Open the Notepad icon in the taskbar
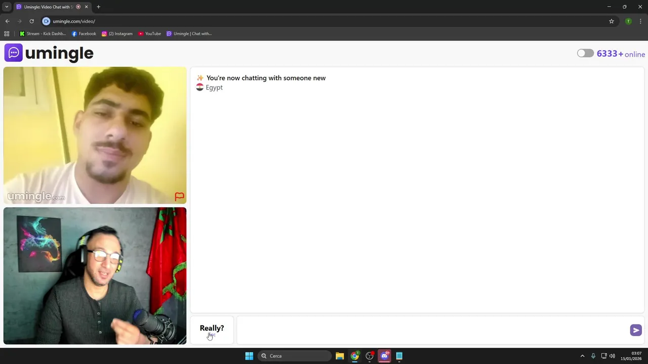This screenshot has height=364, width=648. (399, 356)
